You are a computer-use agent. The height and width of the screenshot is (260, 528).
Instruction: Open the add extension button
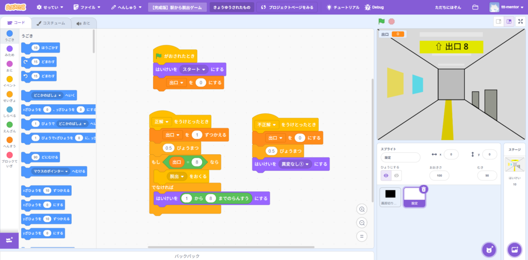(x=9, y=240)
